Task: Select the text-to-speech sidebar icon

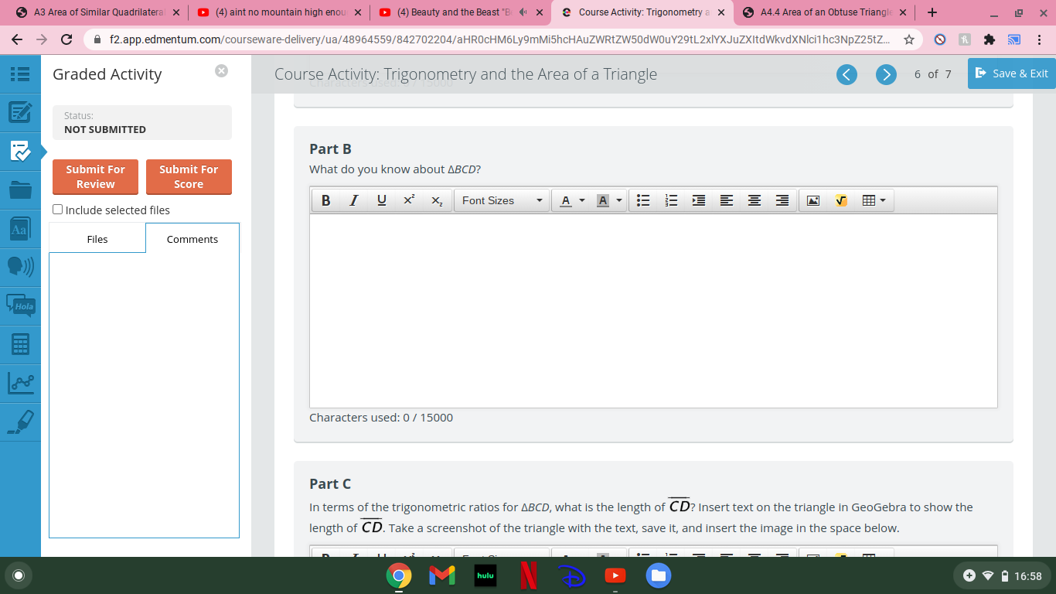Action: pyautogui.click(x=19, y=267)
